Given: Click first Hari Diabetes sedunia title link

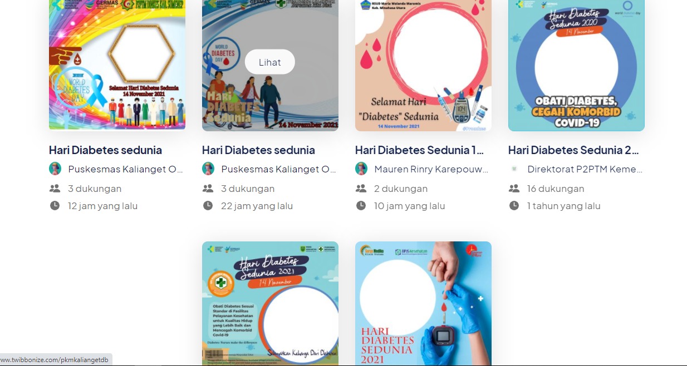Looking at the screenshot, I should click(105, 150).
